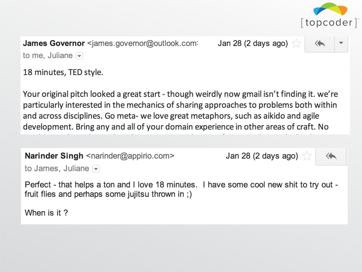The width and height of the screenshot is (362, 272).
Task: Click the "to James, Juliane" recipients line
Action: pyautogui.click(x=57, y=169)
